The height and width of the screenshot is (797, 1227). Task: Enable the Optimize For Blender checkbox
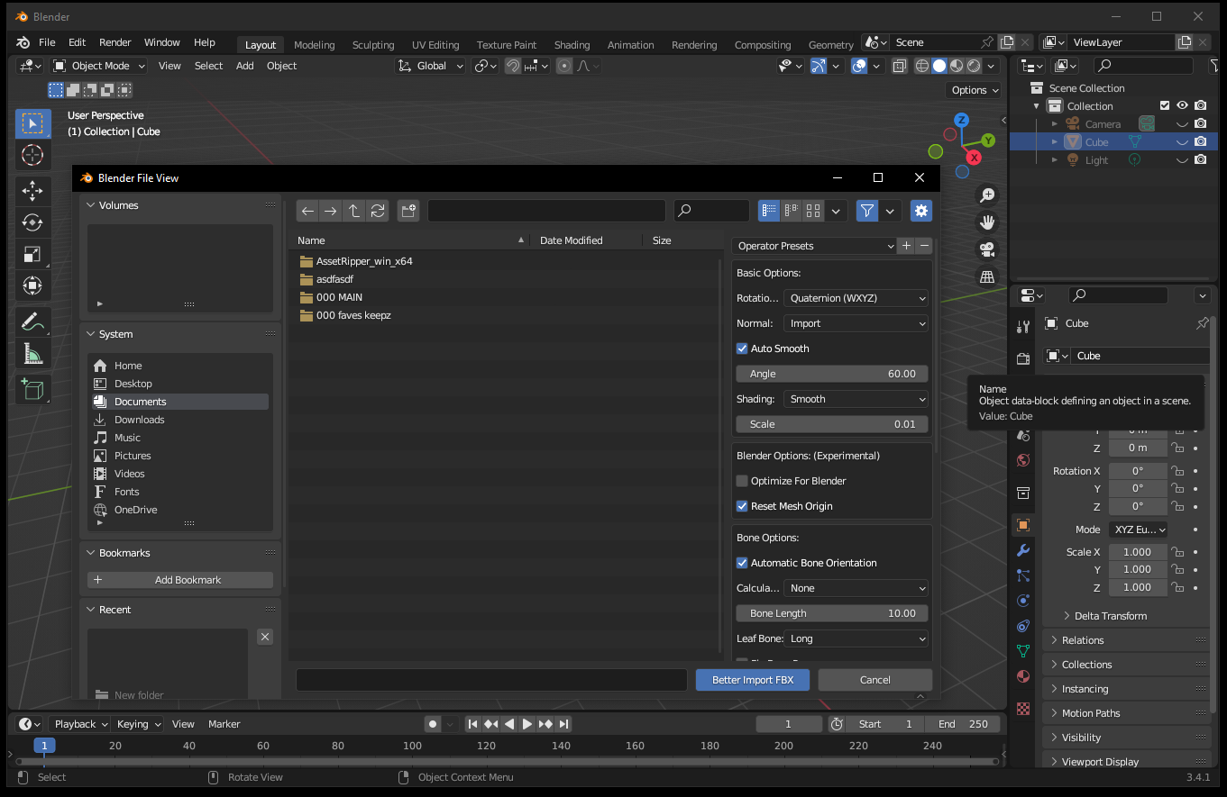(x=742, y=481)
